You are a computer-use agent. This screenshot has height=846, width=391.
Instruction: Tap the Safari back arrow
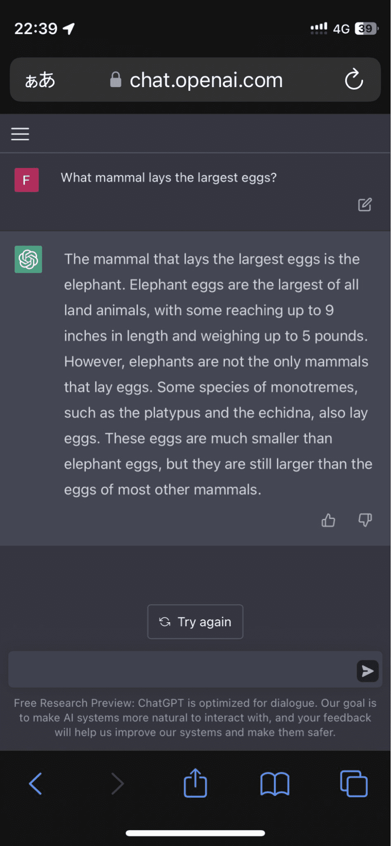pyautogui.click(x=36, y=784)
